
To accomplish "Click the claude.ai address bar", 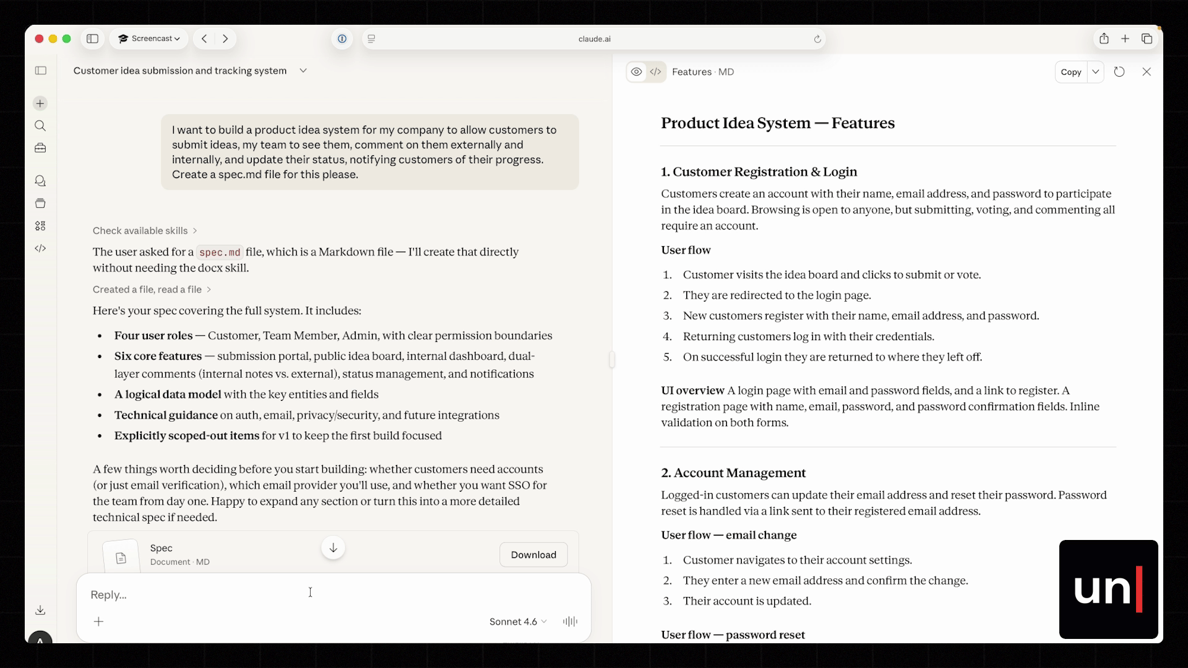I will click(594, 38).
